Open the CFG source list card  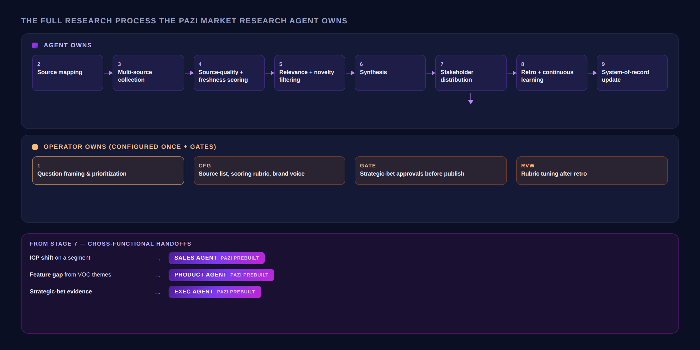(x=269, y=171)
